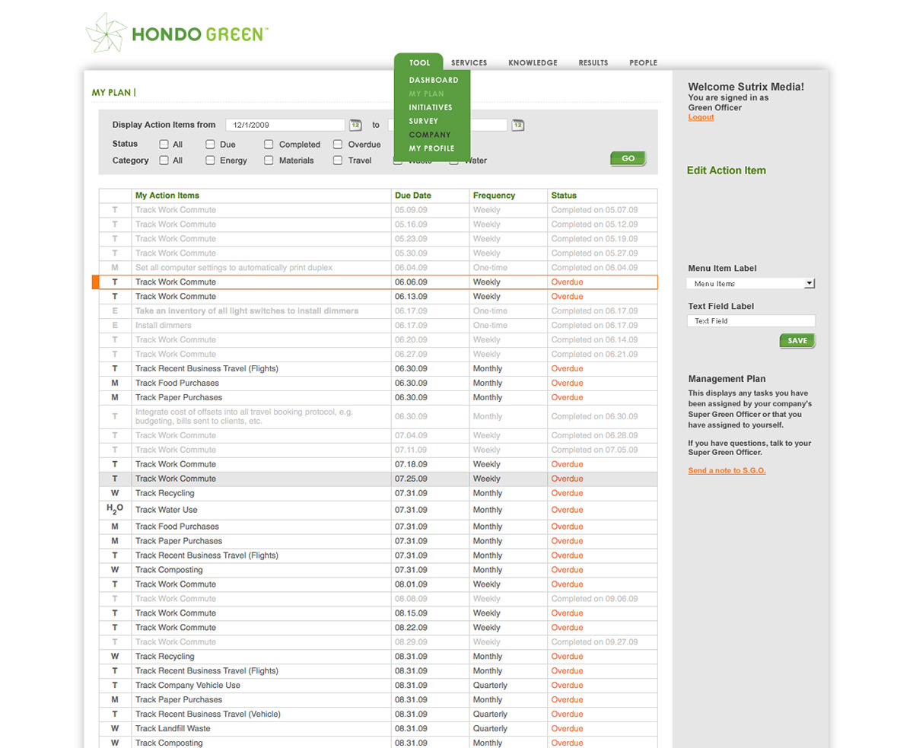This screenshot has width=913, height=748.
Task: Click the Status column header
Action: tap(564, 196)
